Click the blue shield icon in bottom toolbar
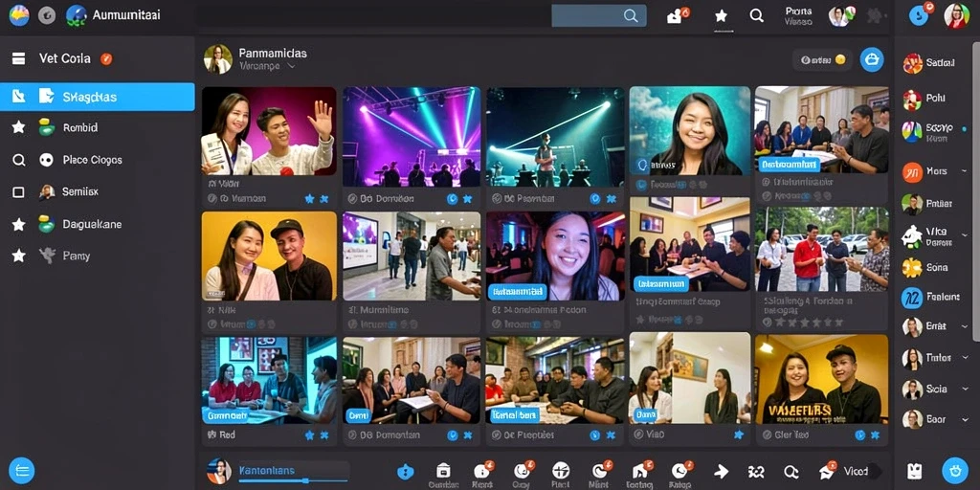The width and height of the screenshot is (980, 490). click(x=406, y=471)
